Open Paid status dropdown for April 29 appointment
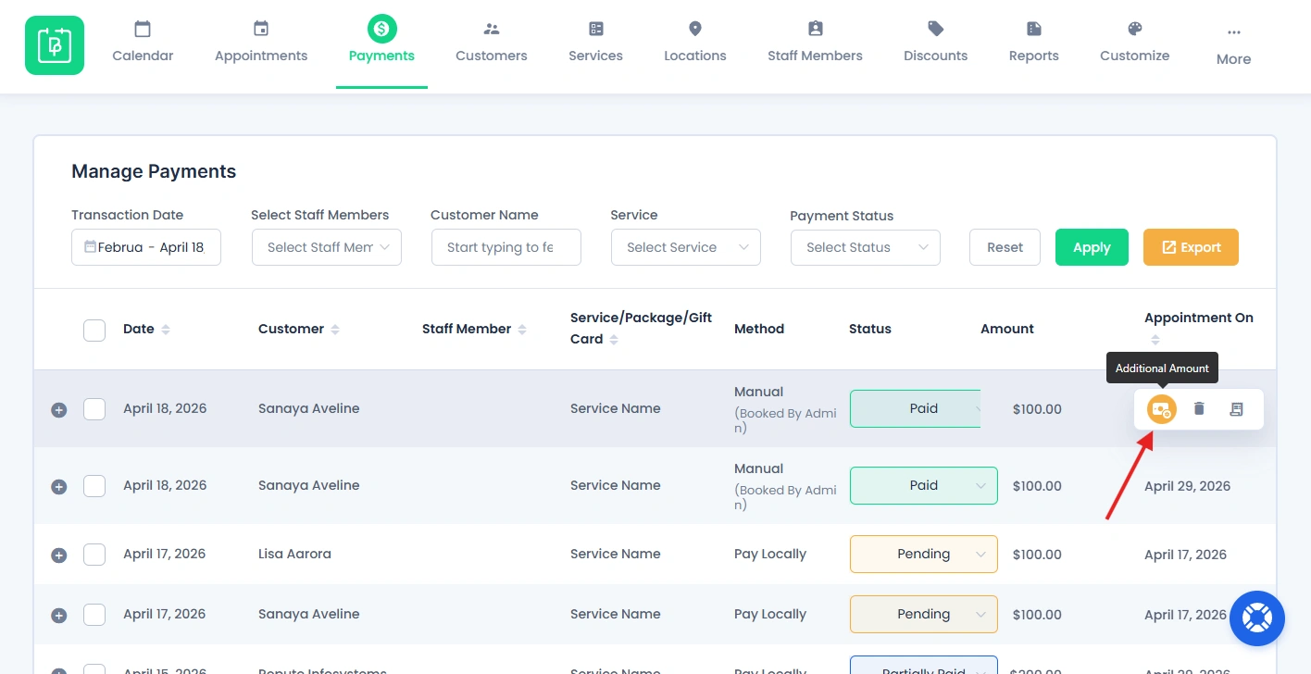 click(924, 485)
